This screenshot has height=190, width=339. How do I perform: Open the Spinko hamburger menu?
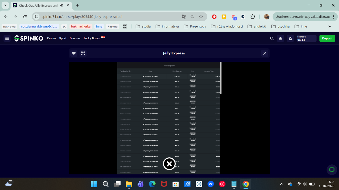7,38
